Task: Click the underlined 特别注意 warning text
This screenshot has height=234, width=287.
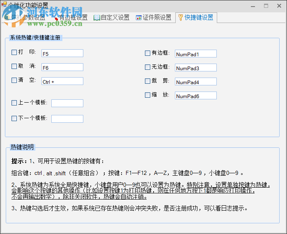Action: click(140, 190)
